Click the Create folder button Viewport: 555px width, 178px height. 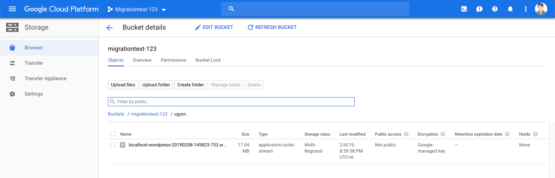click(x=191, y=85)
